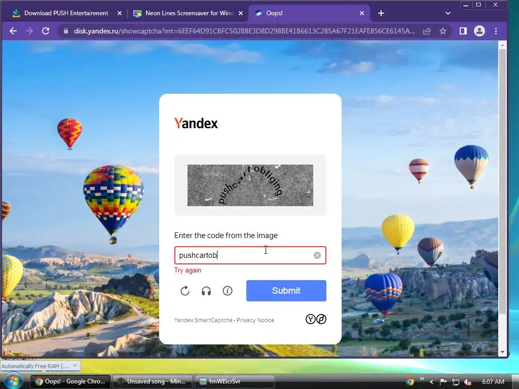Open captcha info icon
This screenshot has width=519, height=389.
(x=228, y=291)
